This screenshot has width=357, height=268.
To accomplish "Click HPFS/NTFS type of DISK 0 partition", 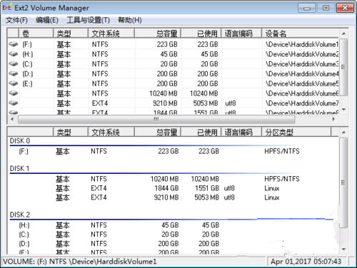I will [x=282, y=151].
